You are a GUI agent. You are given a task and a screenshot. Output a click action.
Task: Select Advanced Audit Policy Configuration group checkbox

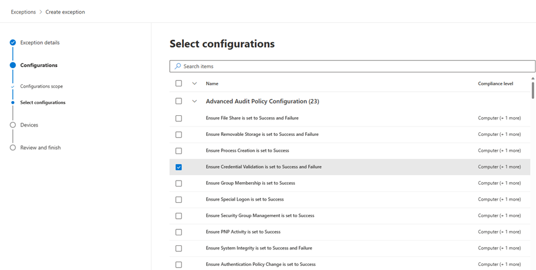[179, 101]
